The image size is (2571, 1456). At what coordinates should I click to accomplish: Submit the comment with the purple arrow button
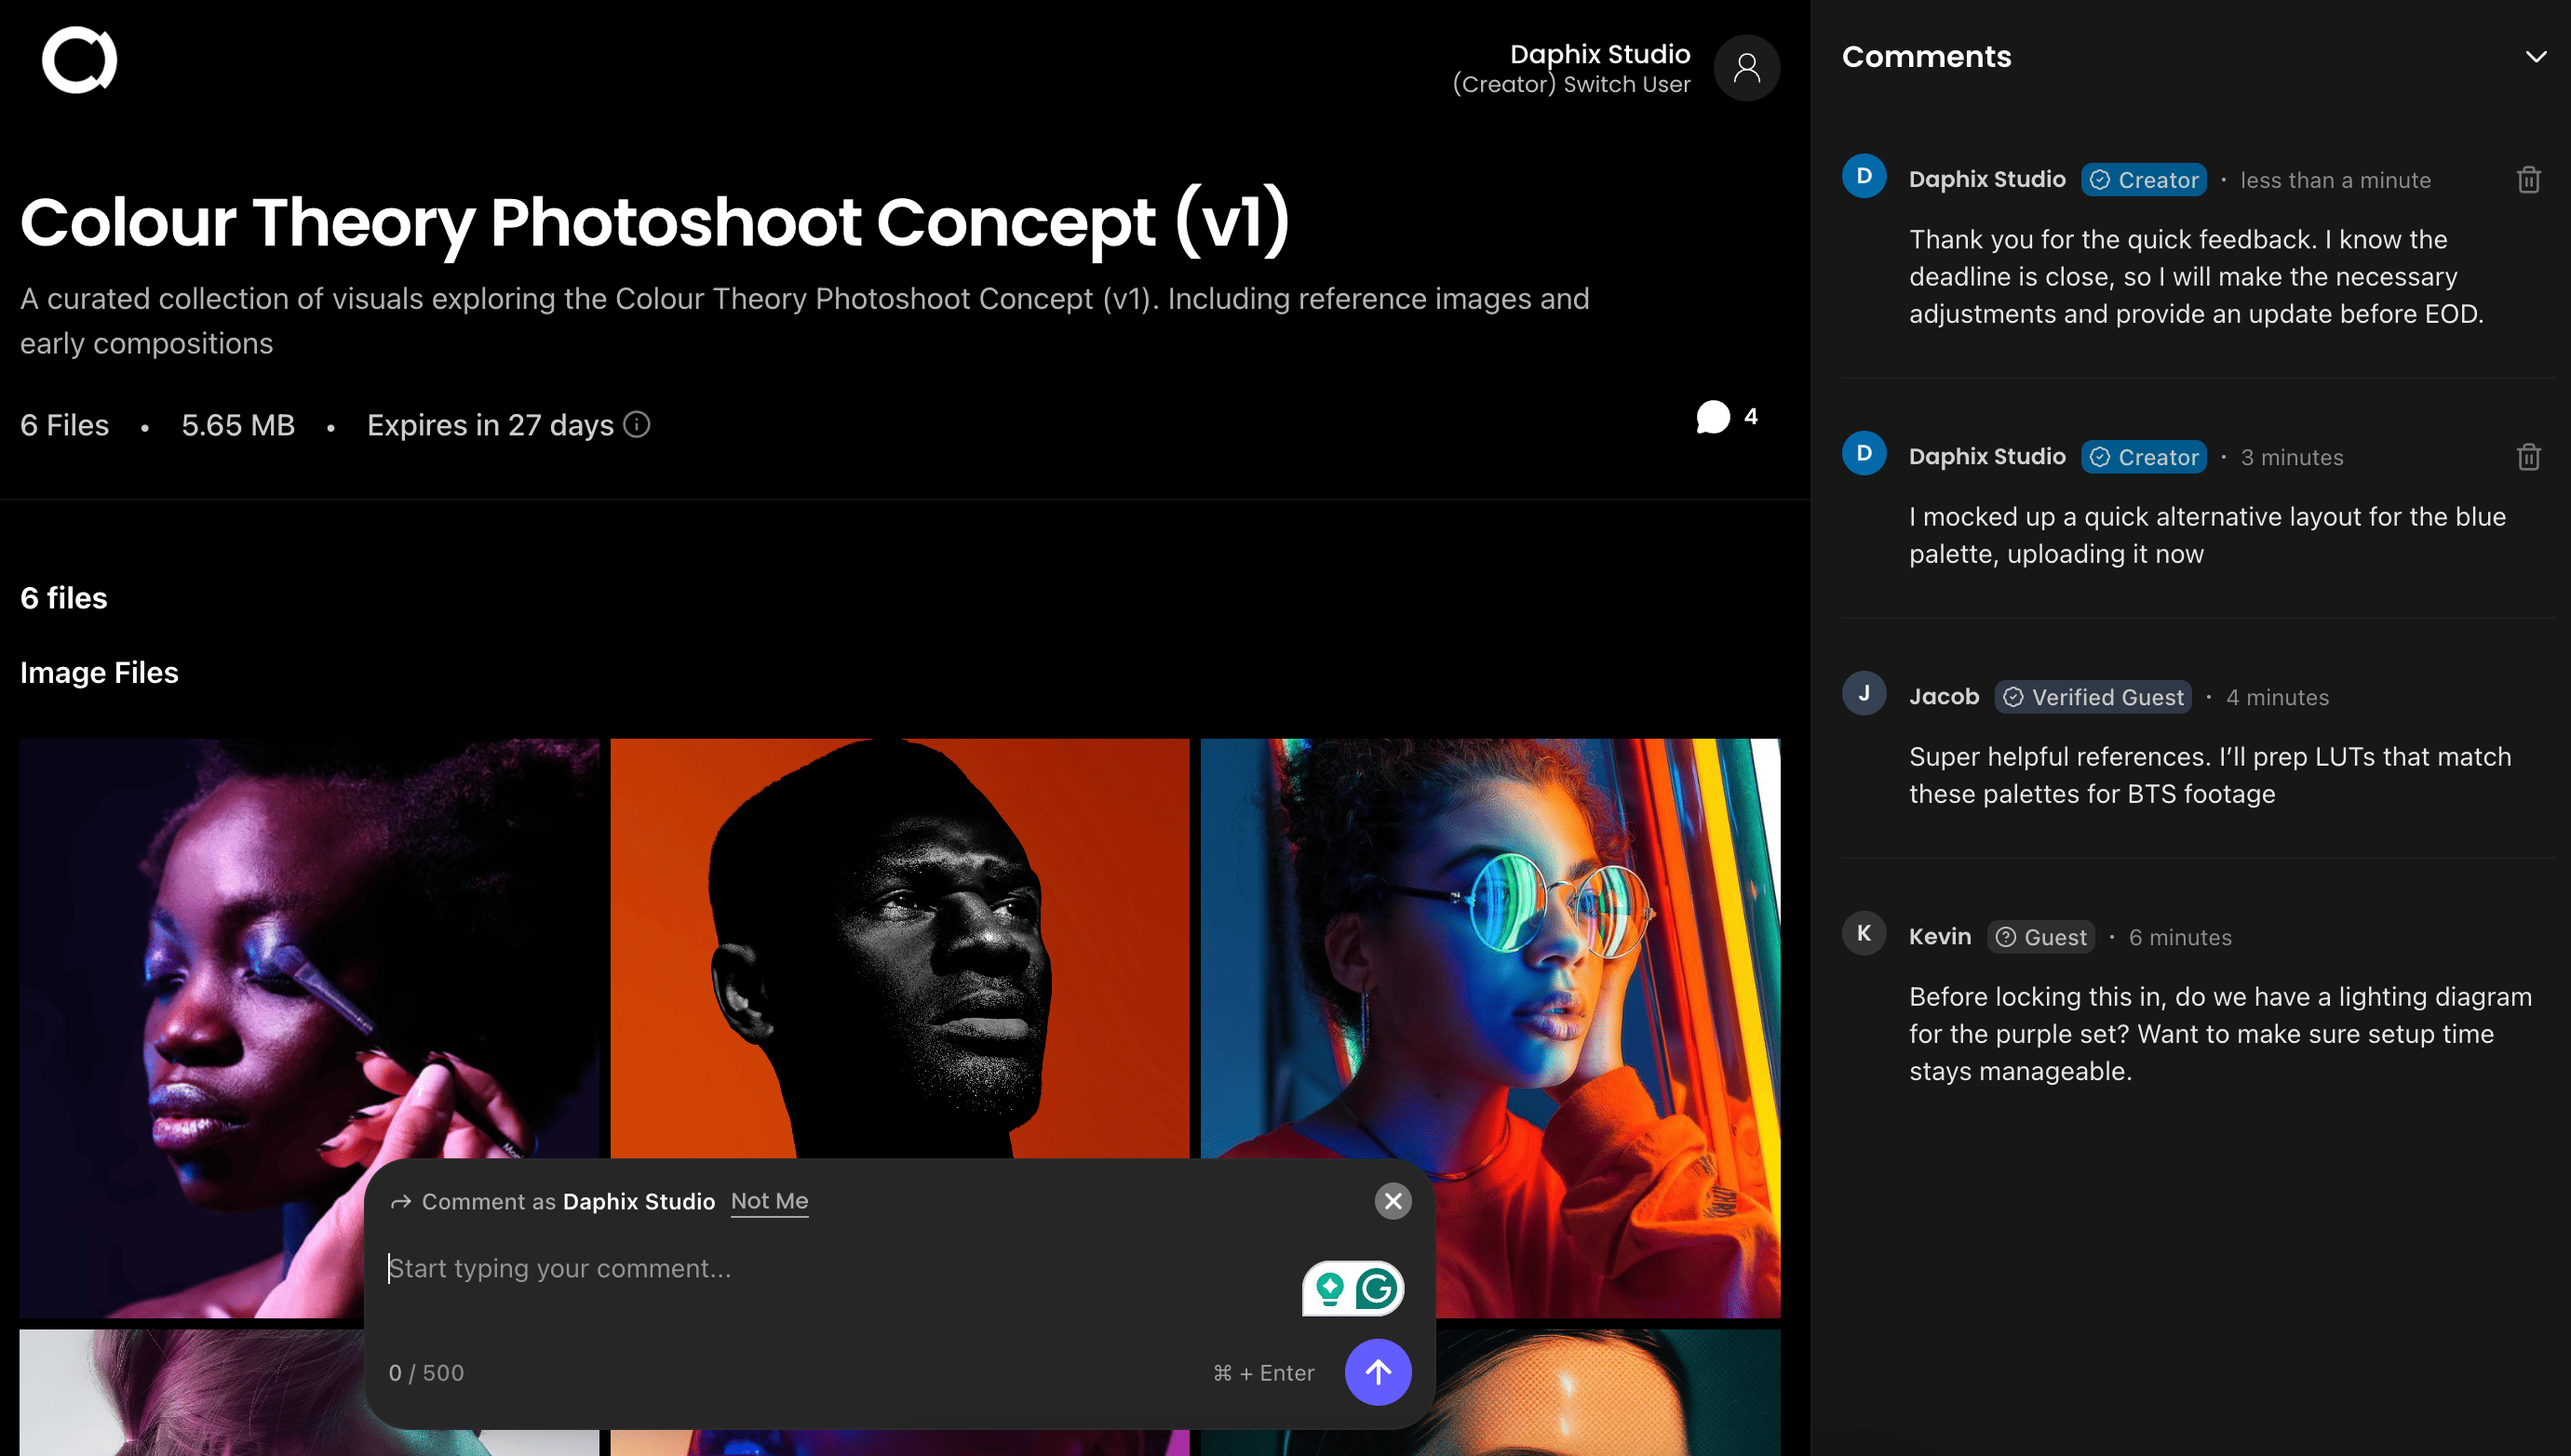1378,1372
